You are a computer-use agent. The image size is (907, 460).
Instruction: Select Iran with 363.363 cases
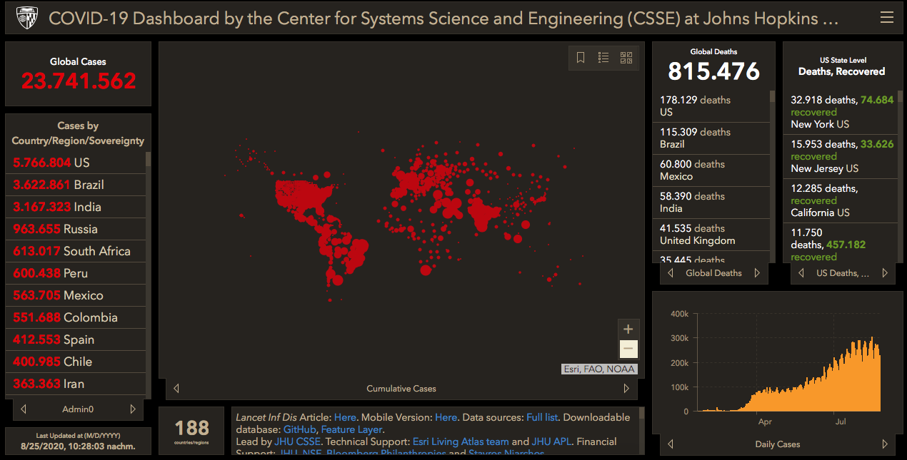pyautogui.click(x=76, y=384)
